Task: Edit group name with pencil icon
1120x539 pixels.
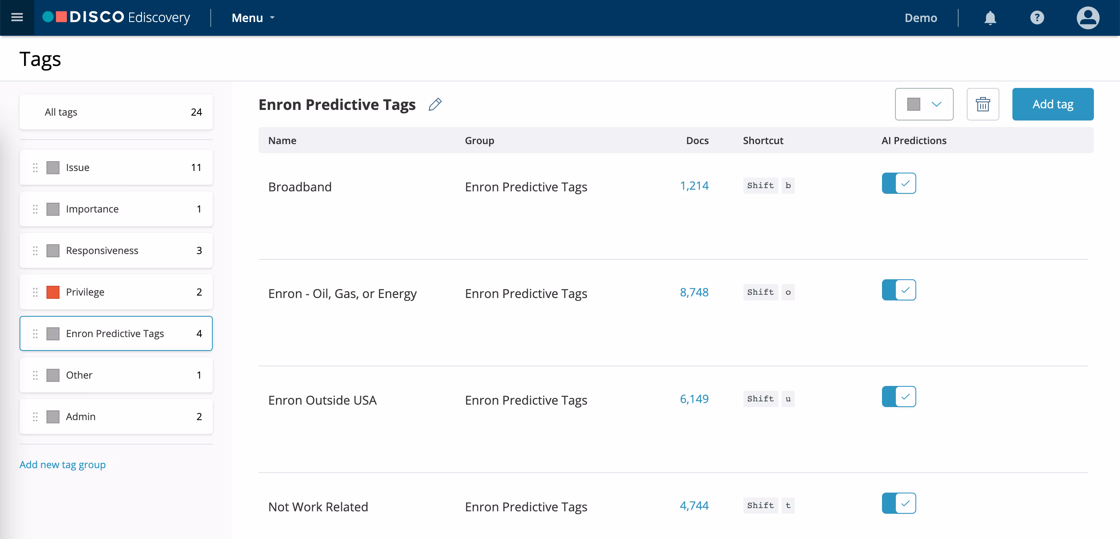Action: (435, 104)
